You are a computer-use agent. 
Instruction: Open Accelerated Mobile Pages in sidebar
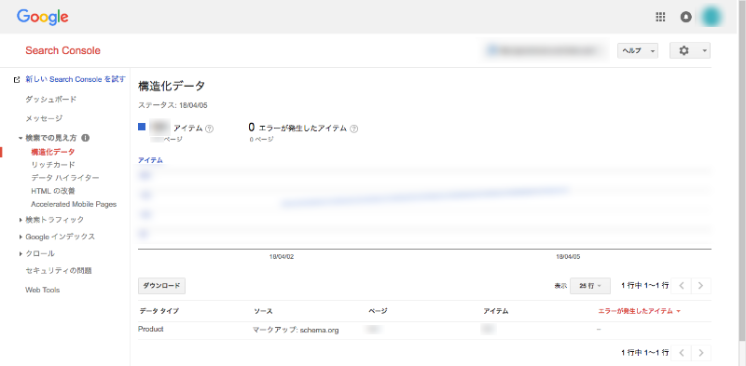point(74,204)
